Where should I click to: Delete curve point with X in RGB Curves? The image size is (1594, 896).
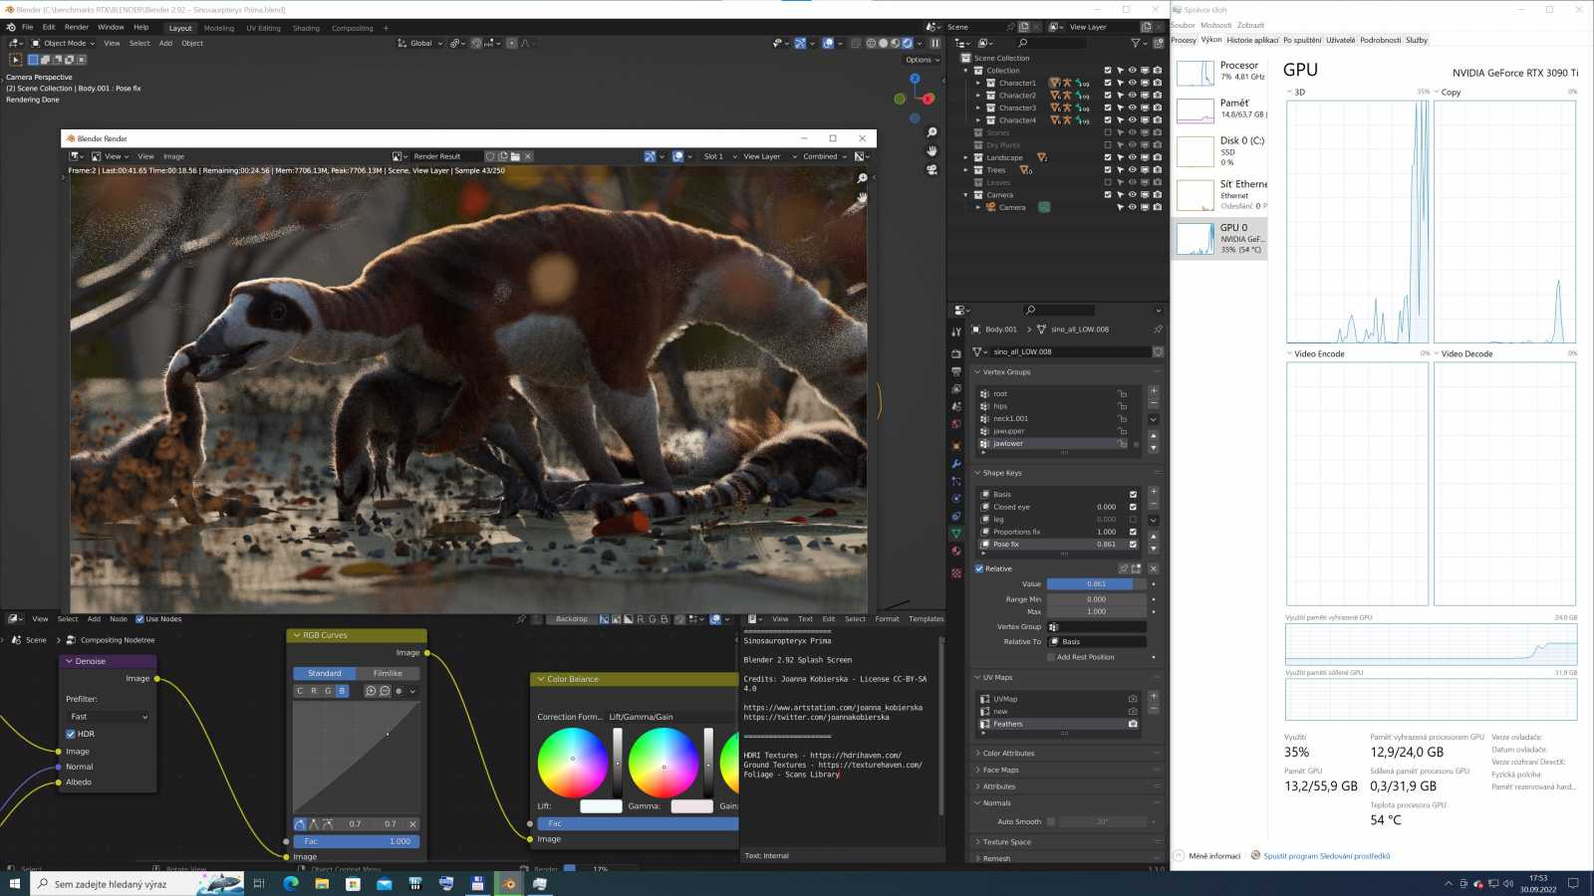tap(412, 824)
